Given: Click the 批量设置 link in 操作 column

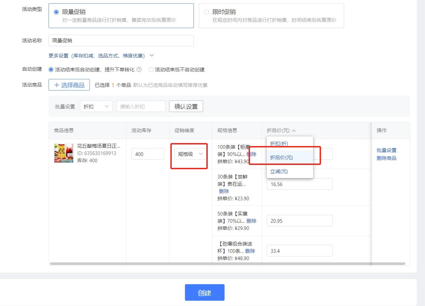Looking at the screenshot, I should 386,150.
